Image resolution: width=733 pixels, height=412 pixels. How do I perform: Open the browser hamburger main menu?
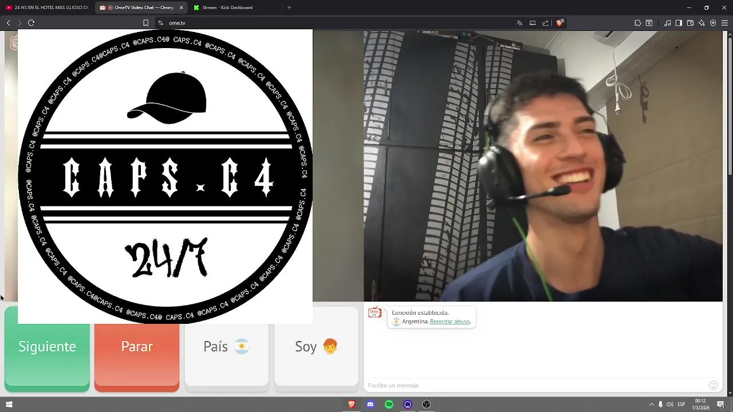724,23
